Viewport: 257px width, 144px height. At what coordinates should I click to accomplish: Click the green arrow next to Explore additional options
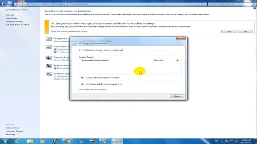(82, 84)
